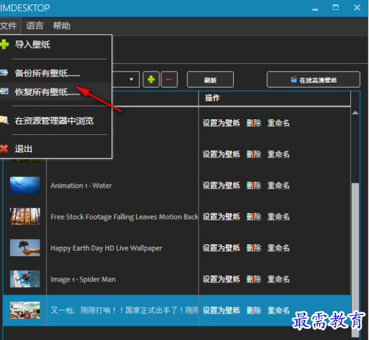Click the Animation 1 - Water name
The image size is (369, 340).
81,186
